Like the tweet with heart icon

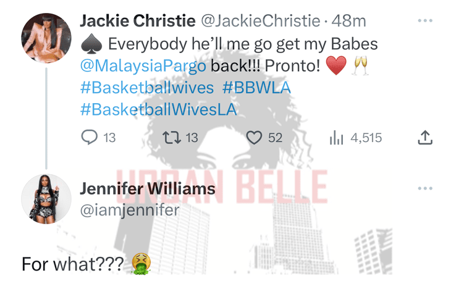coord(254,138)
